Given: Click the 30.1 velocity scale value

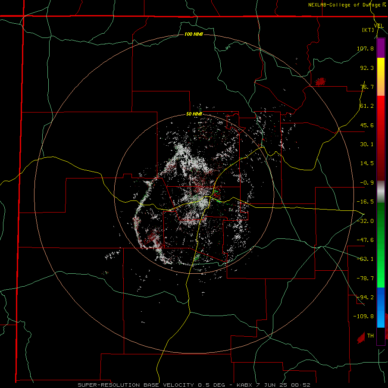Looking at the screenshot, I should point(367,144).
